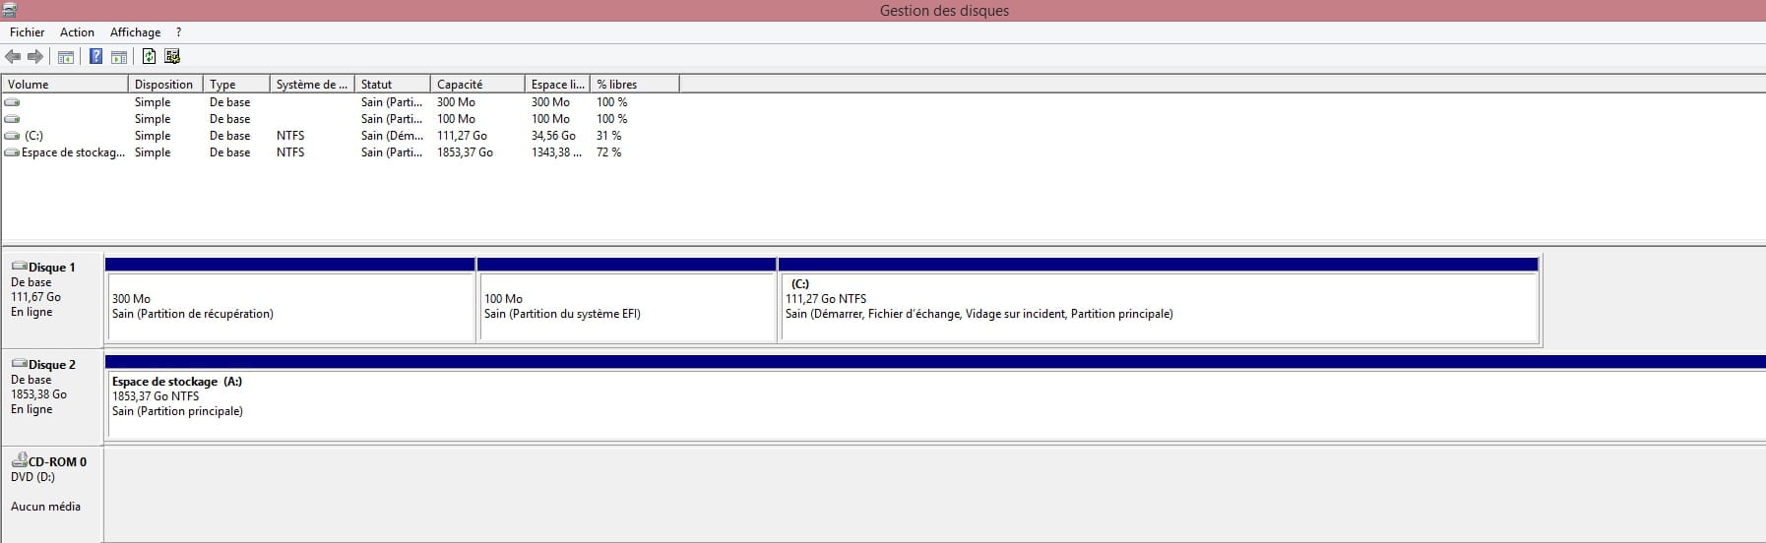
Task: Click the Disque 1 disk label panel
Action: pos(53,299)
